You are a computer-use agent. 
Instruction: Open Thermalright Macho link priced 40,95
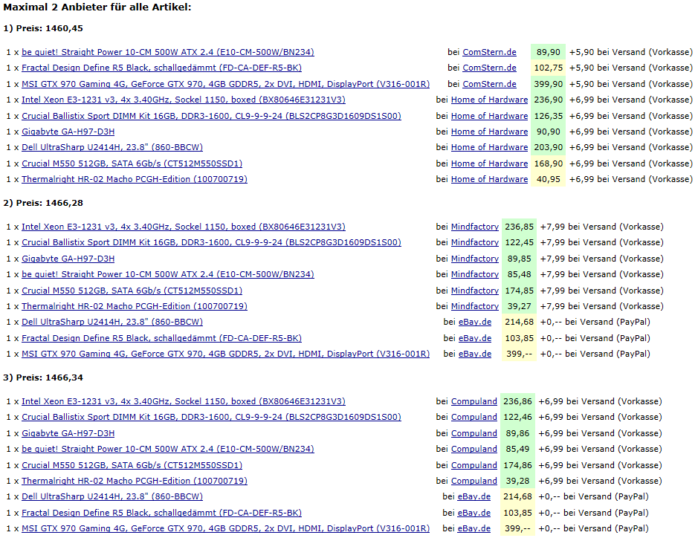[x=135, y=179]
